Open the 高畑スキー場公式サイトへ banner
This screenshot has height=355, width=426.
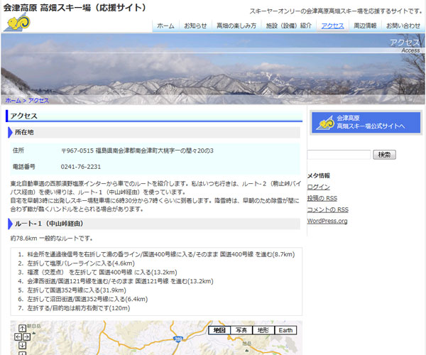coord(366,122)
